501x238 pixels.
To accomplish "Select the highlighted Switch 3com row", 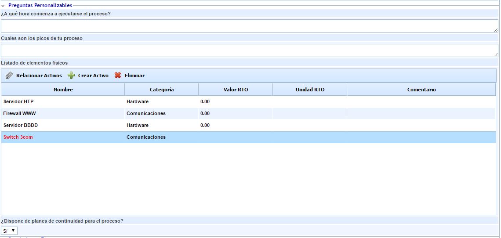I will click(18, 137).
